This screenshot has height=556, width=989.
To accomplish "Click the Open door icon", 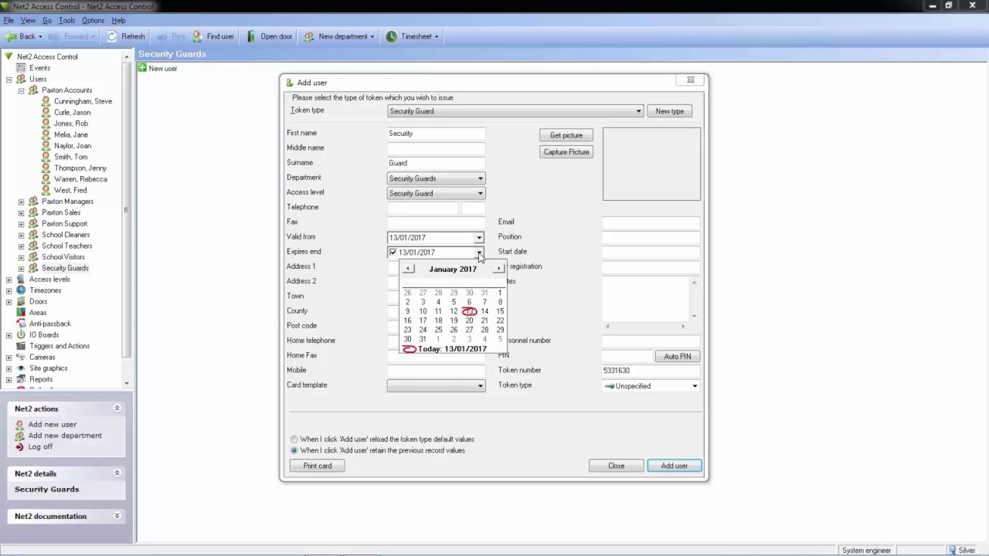I will pyautogui.click(x=251, y=36).
